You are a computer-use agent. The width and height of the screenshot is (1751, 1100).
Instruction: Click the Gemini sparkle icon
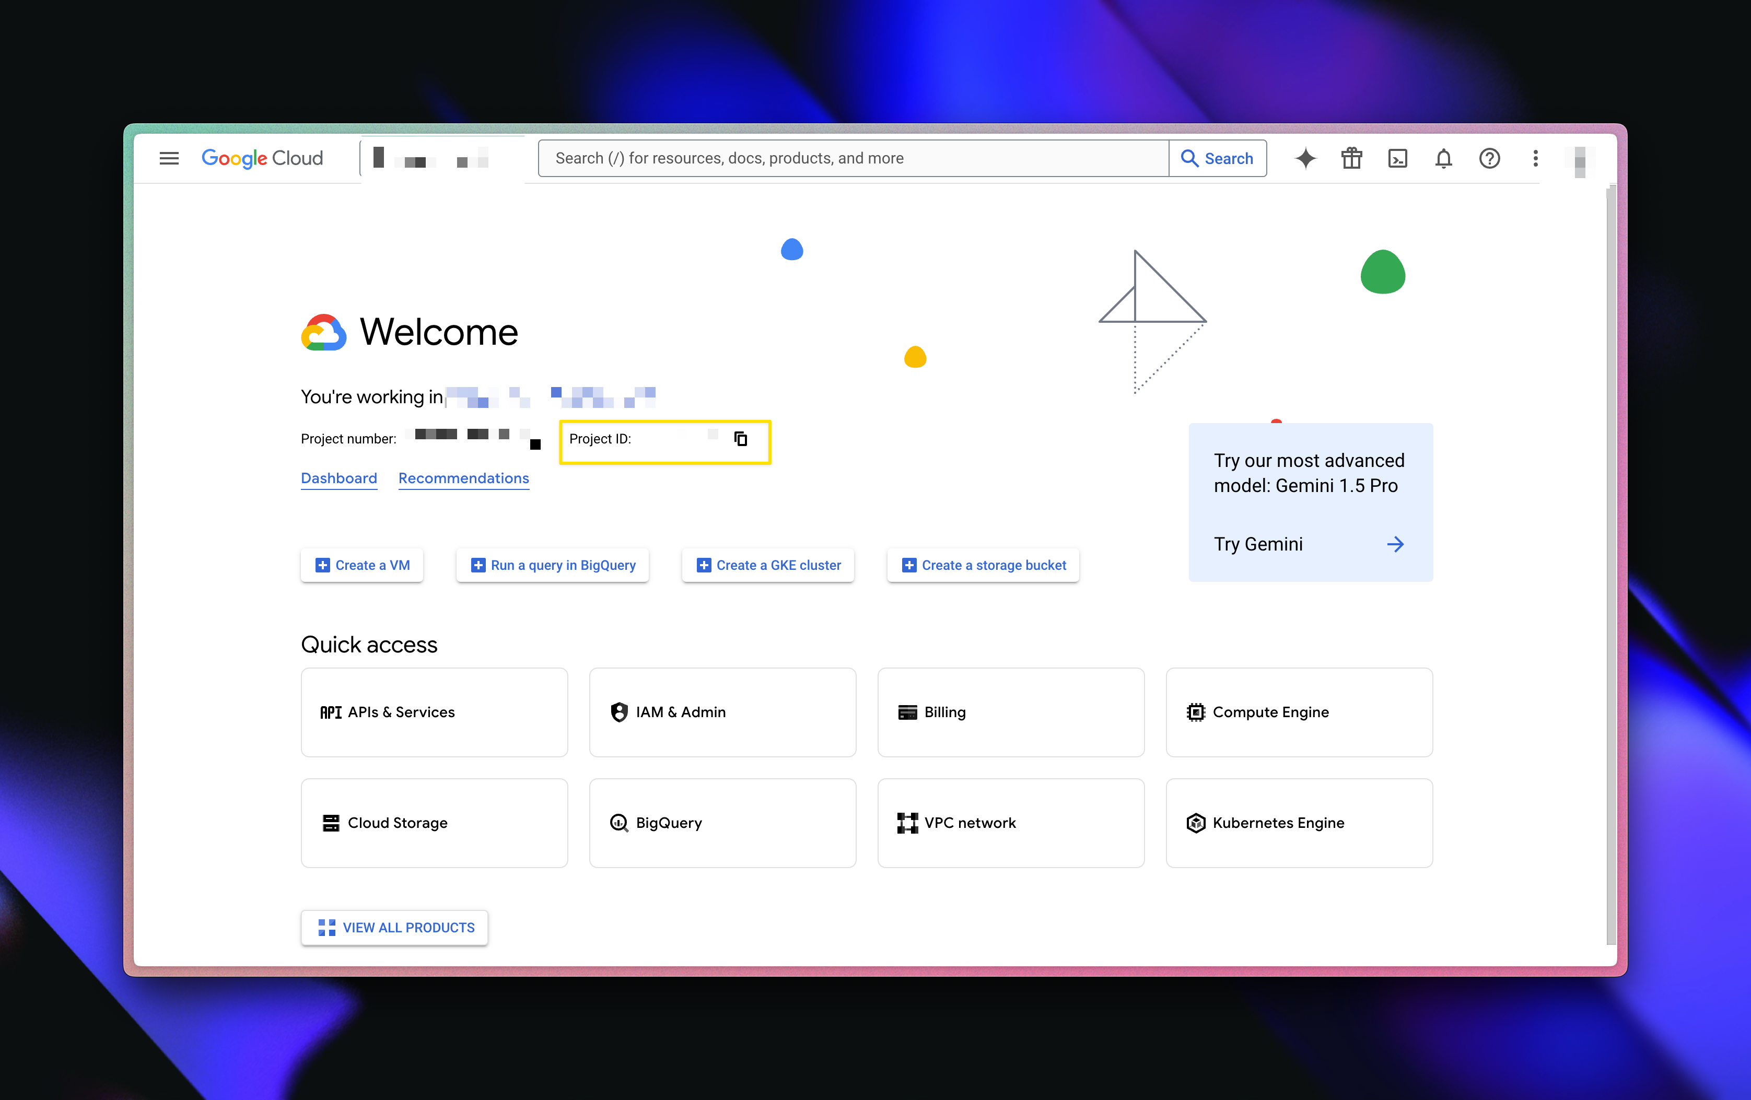1305,158
